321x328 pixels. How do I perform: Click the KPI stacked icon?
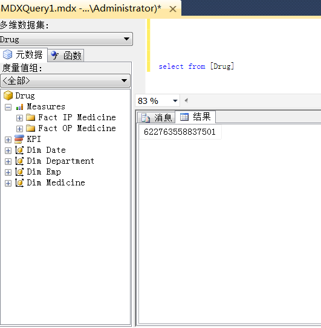(x=19, y=140)
